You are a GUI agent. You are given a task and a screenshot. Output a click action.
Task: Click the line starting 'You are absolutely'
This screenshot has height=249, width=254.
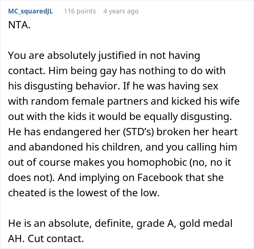click(x=104, y=56)
